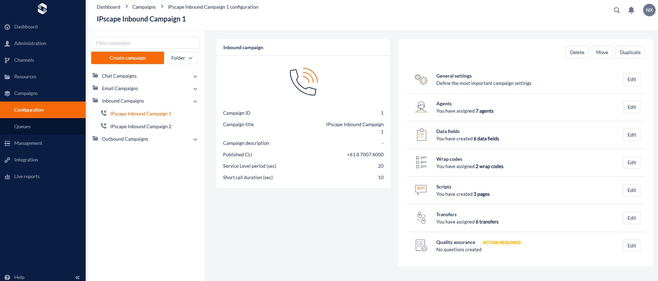Go to Live reports menu
658x281 pixels.
coord(27,176)
